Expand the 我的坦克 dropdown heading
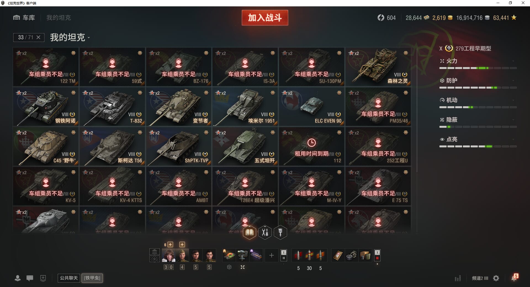The image size is (530, 287). (70, 37)
